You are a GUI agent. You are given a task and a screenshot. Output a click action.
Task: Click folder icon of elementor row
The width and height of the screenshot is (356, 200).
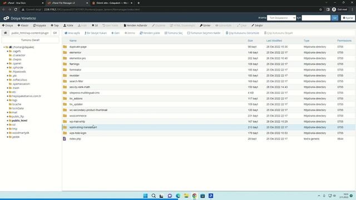(x=65, y=52)
